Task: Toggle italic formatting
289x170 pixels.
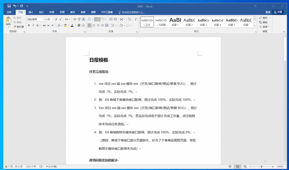Action: [33, 25]
